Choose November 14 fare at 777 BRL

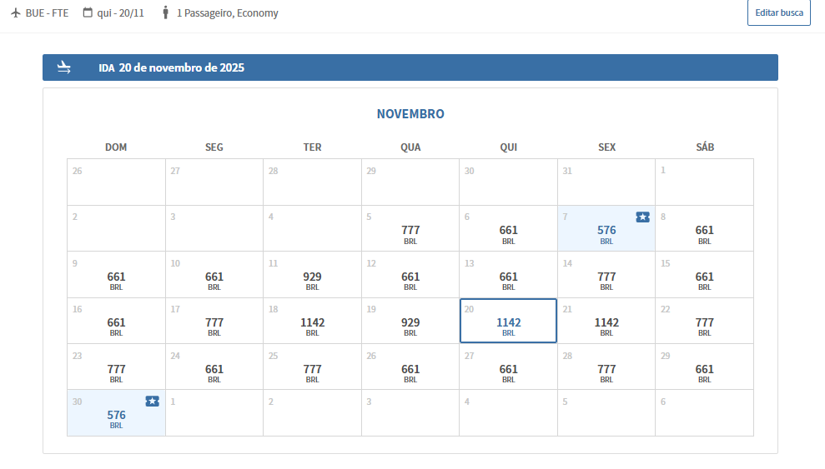click(x=606, y=275)
